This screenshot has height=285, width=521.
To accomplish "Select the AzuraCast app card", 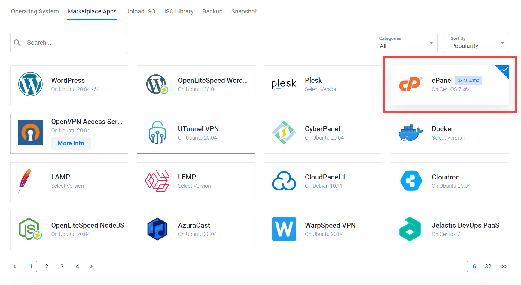I will pos(196,230).
